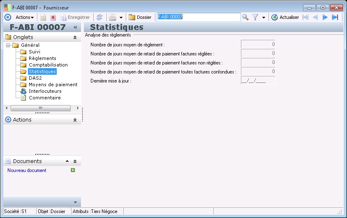Screen dimensions: 347x218
Task: Open the printer options dropdown arrow
Action: [121, 18]
